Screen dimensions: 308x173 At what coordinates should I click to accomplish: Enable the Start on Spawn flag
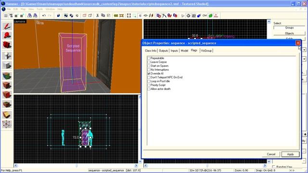click(149, 66)
